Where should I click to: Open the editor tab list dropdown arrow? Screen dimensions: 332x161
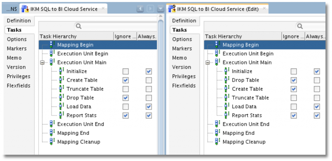coord(160,9)
